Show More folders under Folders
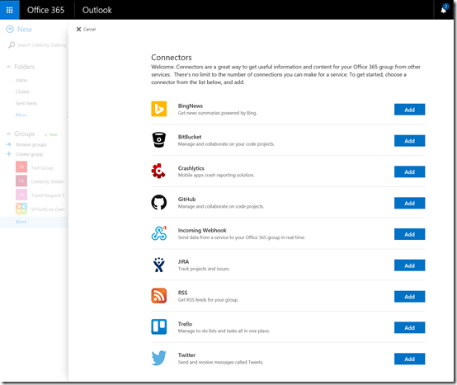This screenshot has width=457, height=385. [x=21, y=115]
